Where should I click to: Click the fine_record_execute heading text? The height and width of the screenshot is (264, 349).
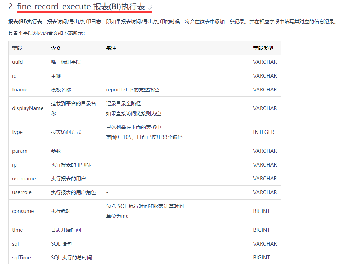pyautogui.click(x=81, y=6)
